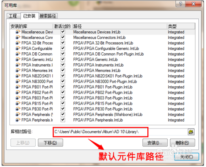Toggle FPGA NB2DSK01 Port-Plugin checkbox

63,76
